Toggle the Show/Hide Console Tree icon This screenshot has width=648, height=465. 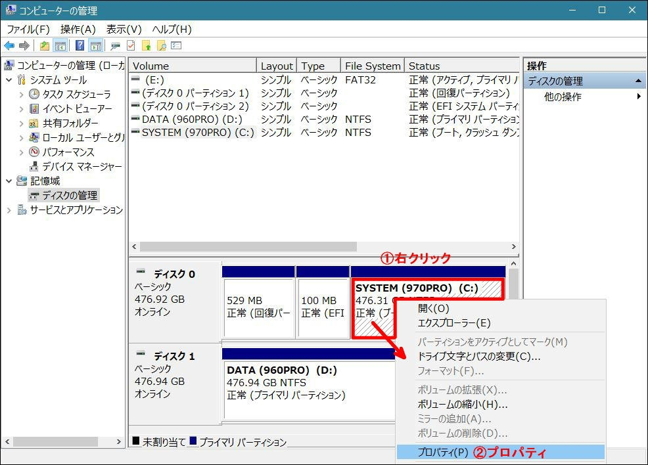60,45
